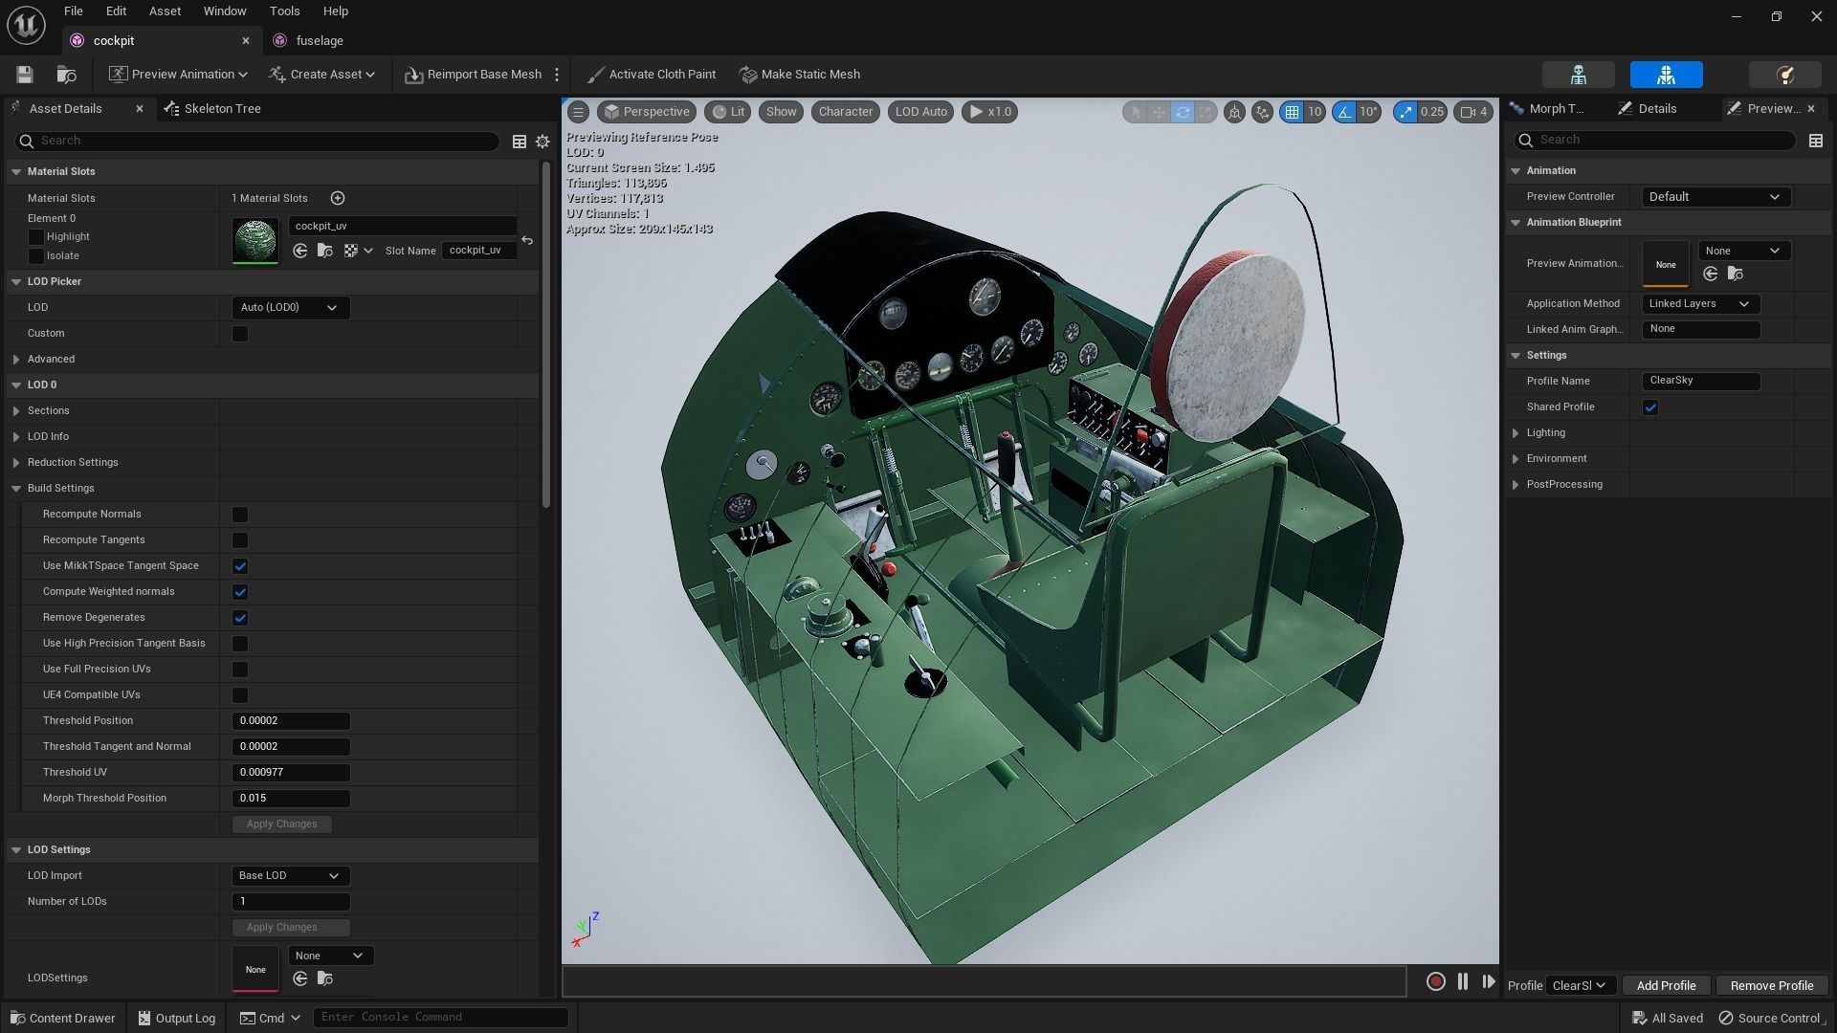Enable Recompute Normals checkbox
This screenshot has width=1837, height=1033.
tap(240, 515)
